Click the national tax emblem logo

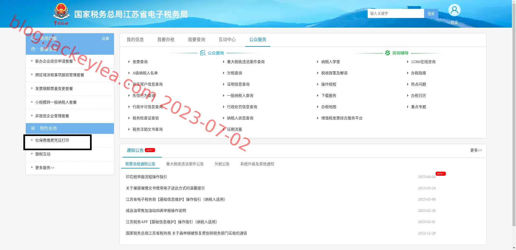(61, 14)
